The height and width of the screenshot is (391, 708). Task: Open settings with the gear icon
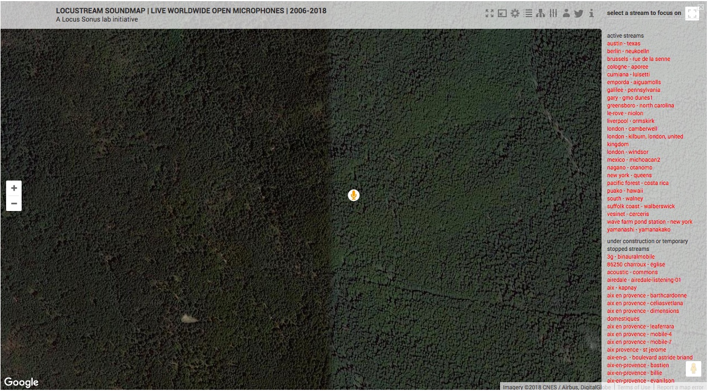pyautogui.click(x=515, y=13)
